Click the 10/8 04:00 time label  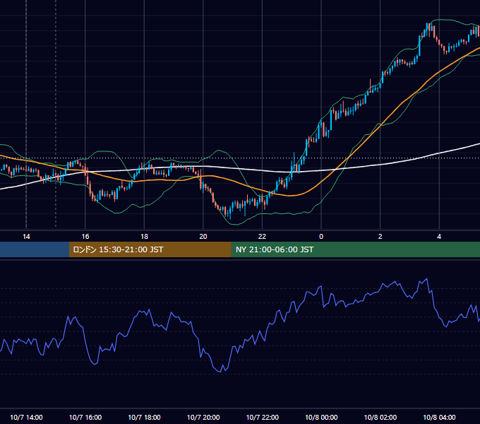point(439,417)
